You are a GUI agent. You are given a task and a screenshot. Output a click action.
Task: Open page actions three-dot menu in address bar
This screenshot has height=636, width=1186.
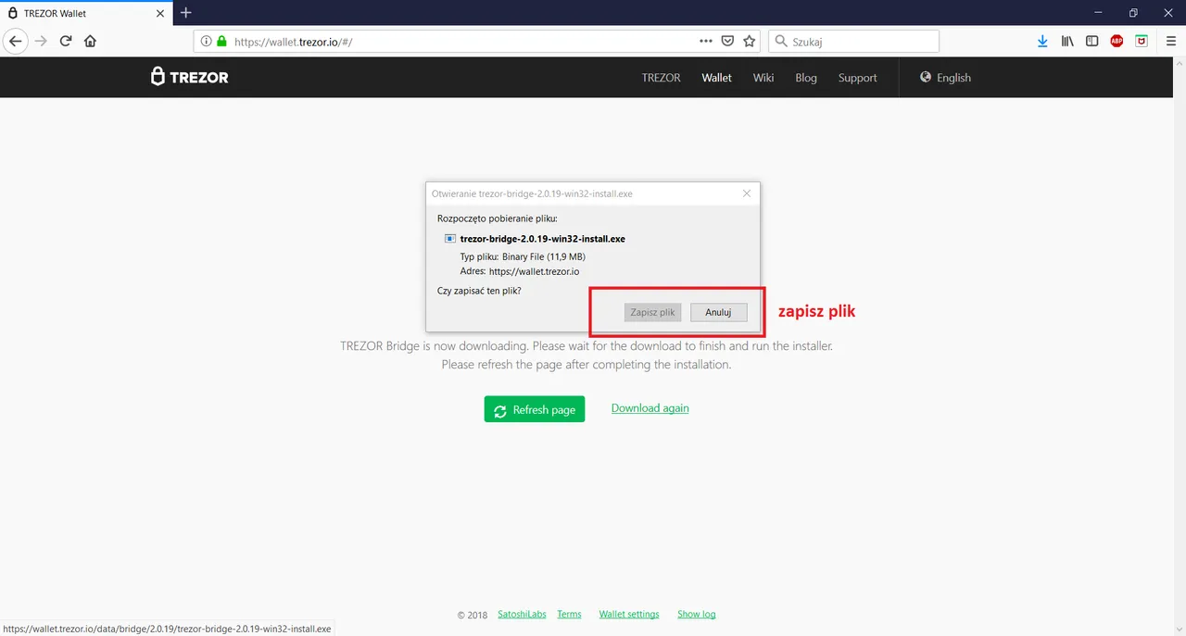(706, 41)
